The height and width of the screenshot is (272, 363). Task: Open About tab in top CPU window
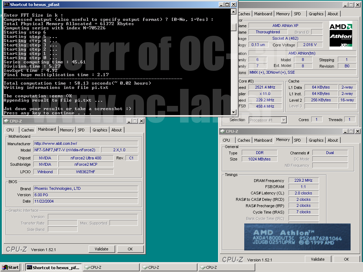[333, 14]
